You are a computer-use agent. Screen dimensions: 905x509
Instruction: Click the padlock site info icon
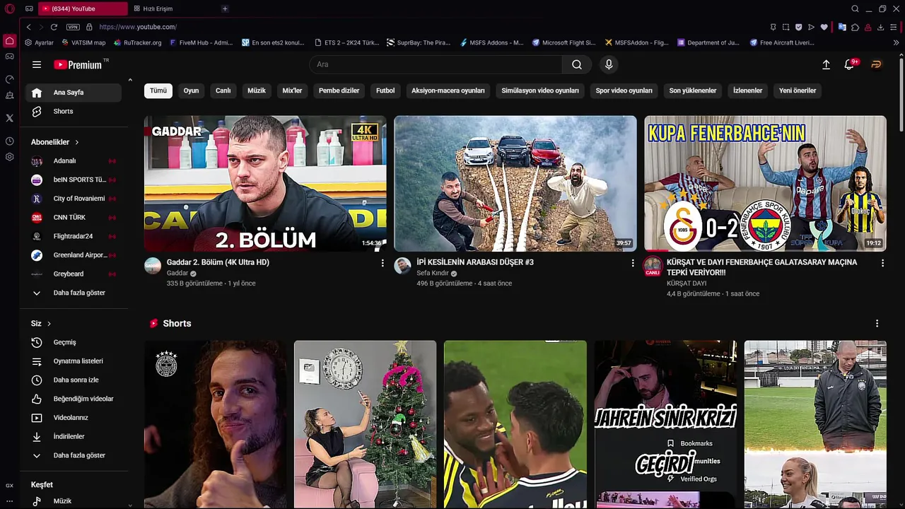[89, 27]
